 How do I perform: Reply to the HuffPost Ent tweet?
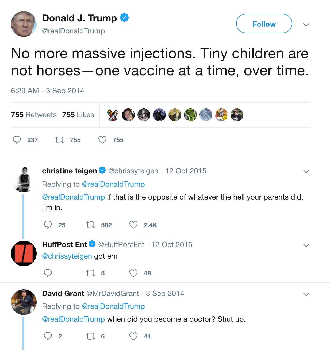point(48,273)
